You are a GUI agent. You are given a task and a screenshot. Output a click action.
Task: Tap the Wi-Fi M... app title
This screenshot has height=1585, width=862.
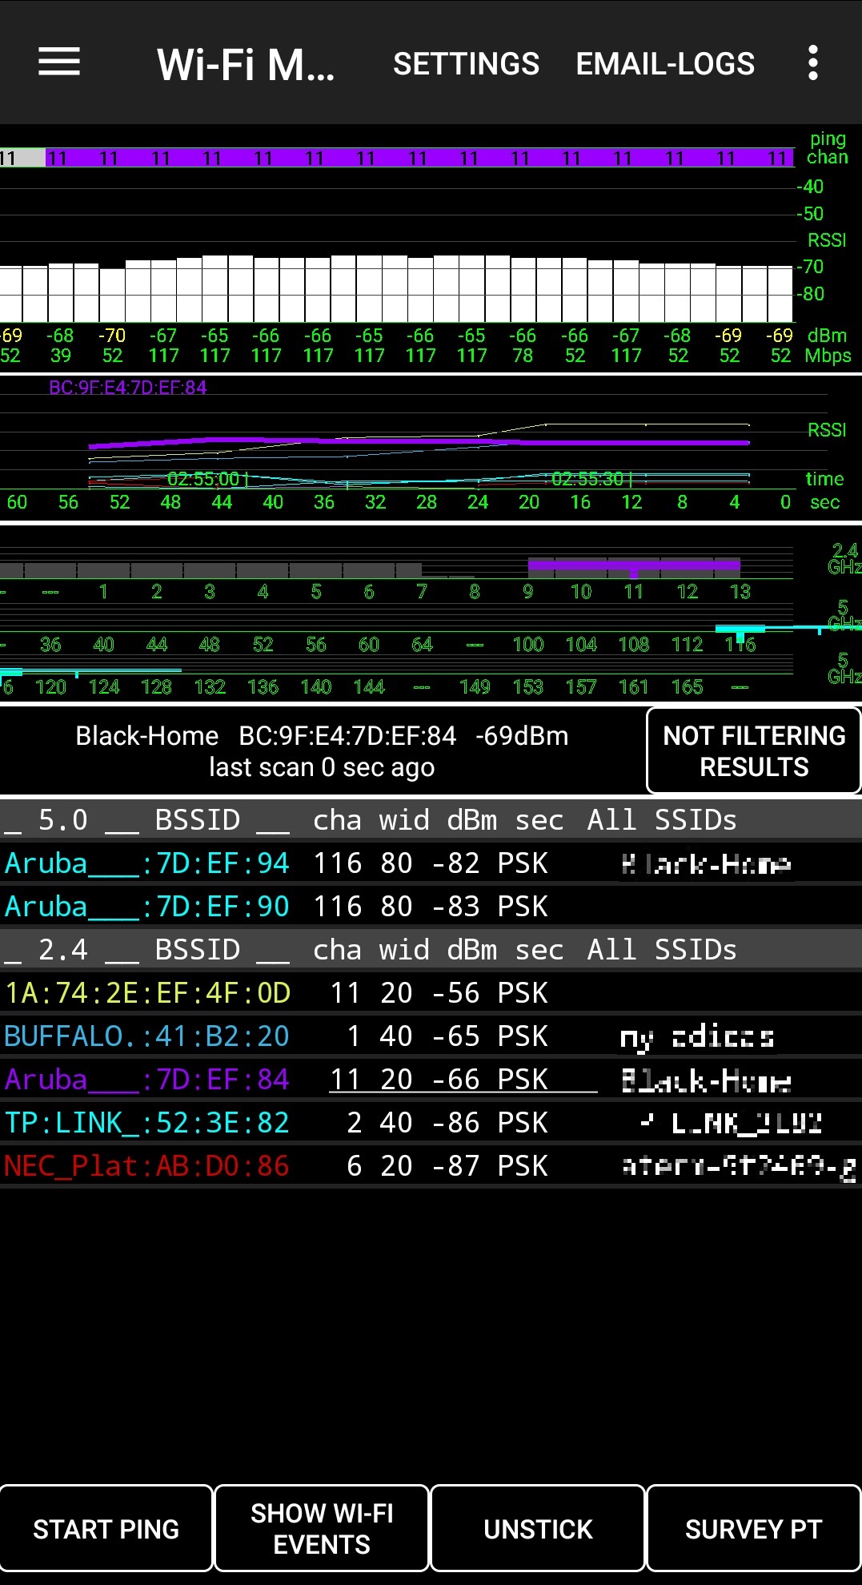point(246,64)
